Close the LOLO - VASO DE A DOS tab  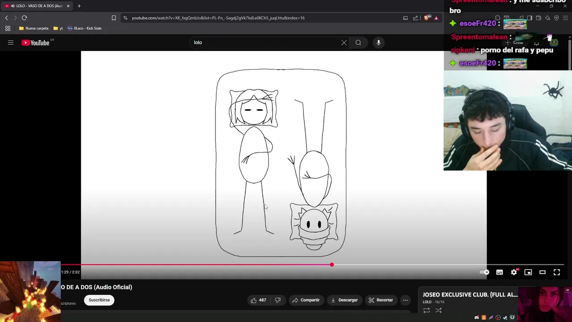(68, 6)
